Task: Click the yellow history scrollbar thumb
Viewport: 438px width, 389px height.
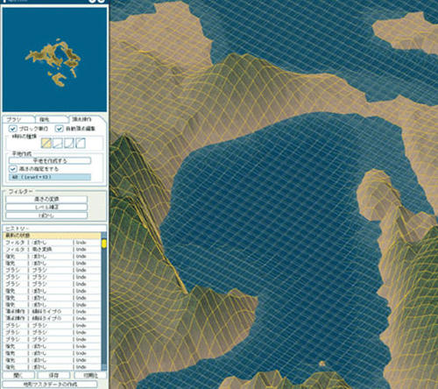Action: coord(103,244)
